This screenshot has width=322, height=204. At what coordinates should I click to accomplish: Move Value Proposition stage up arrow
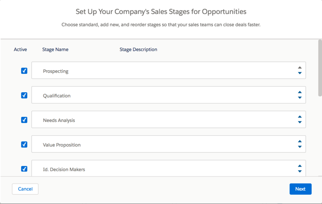pos(300,141)
